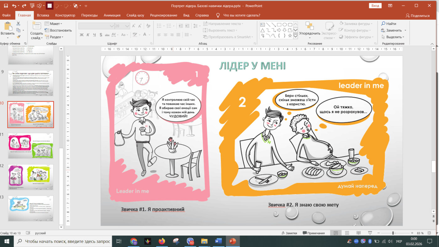Switch to Slide Sorter view icon
Viewport: 439px width, 247px height.
(347, 233)
